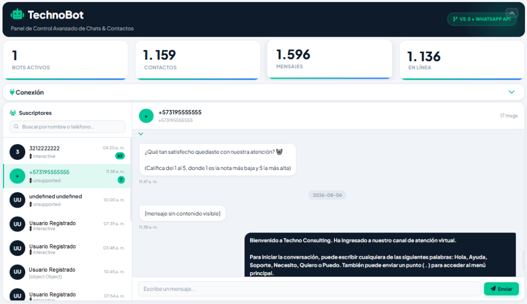Click the TechnoBot robot logo icon

(17, 14)
